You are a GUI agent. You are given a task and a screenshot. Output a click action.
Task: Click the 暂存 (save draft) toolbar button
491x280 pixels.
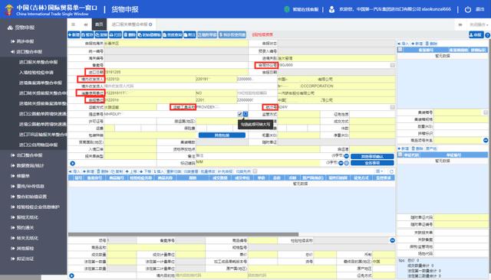[87, 34]
